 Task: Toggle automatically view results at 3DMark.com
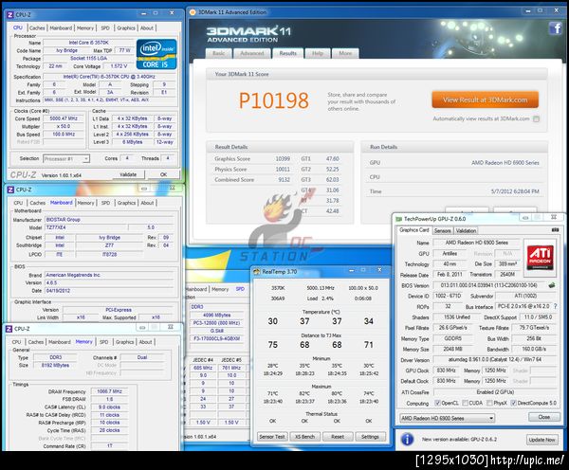pyautogui.click(x=537, y=119)
